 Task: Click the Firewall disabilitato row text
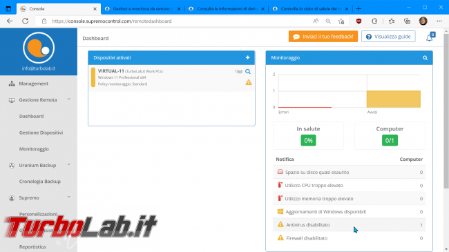click(307, 238)
